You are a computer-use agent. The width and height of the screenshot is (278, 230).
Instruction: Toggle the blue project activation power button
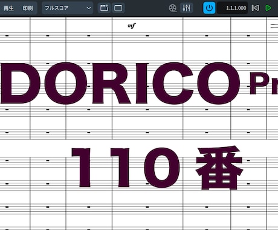click(209, 8)
